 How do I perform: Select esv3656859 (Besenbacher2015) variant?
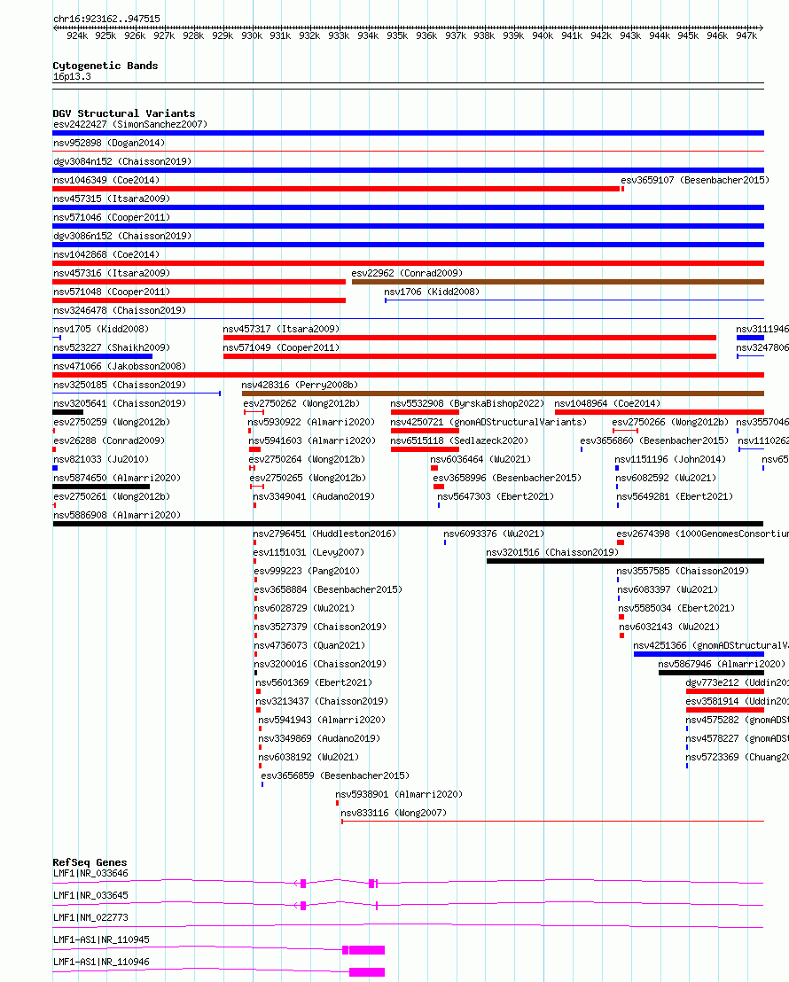click(335, 775)
